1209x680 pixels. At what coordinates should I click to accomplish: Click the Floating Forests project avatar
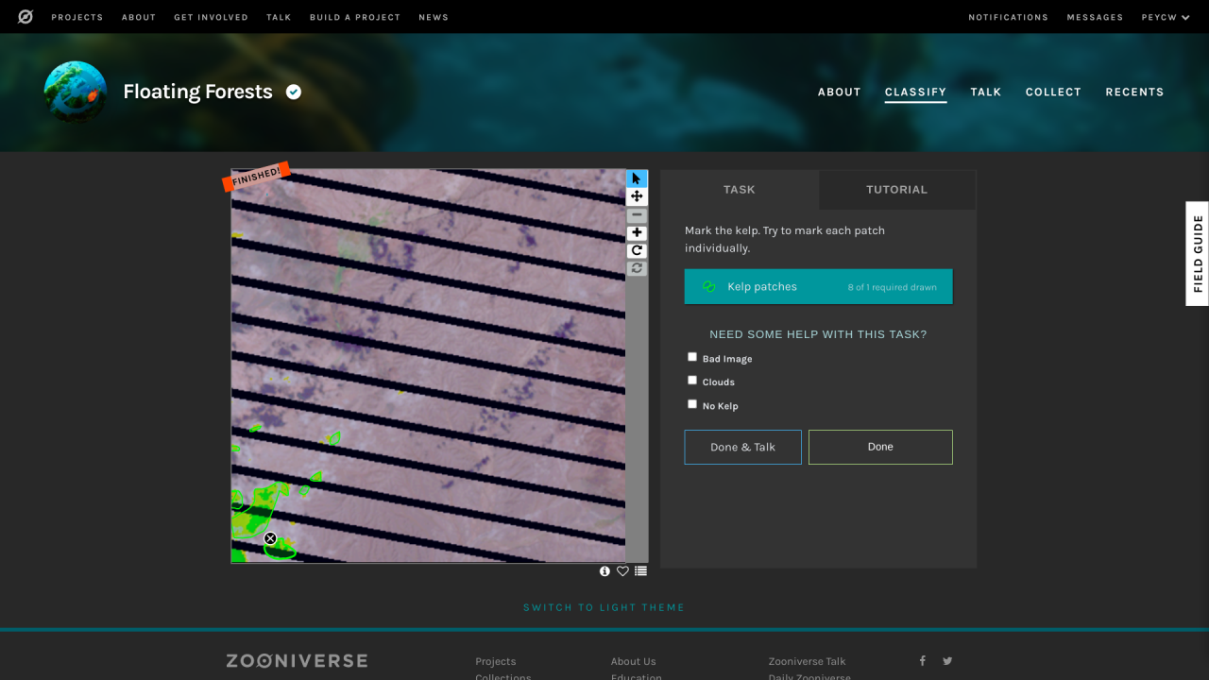coord(76,92)
